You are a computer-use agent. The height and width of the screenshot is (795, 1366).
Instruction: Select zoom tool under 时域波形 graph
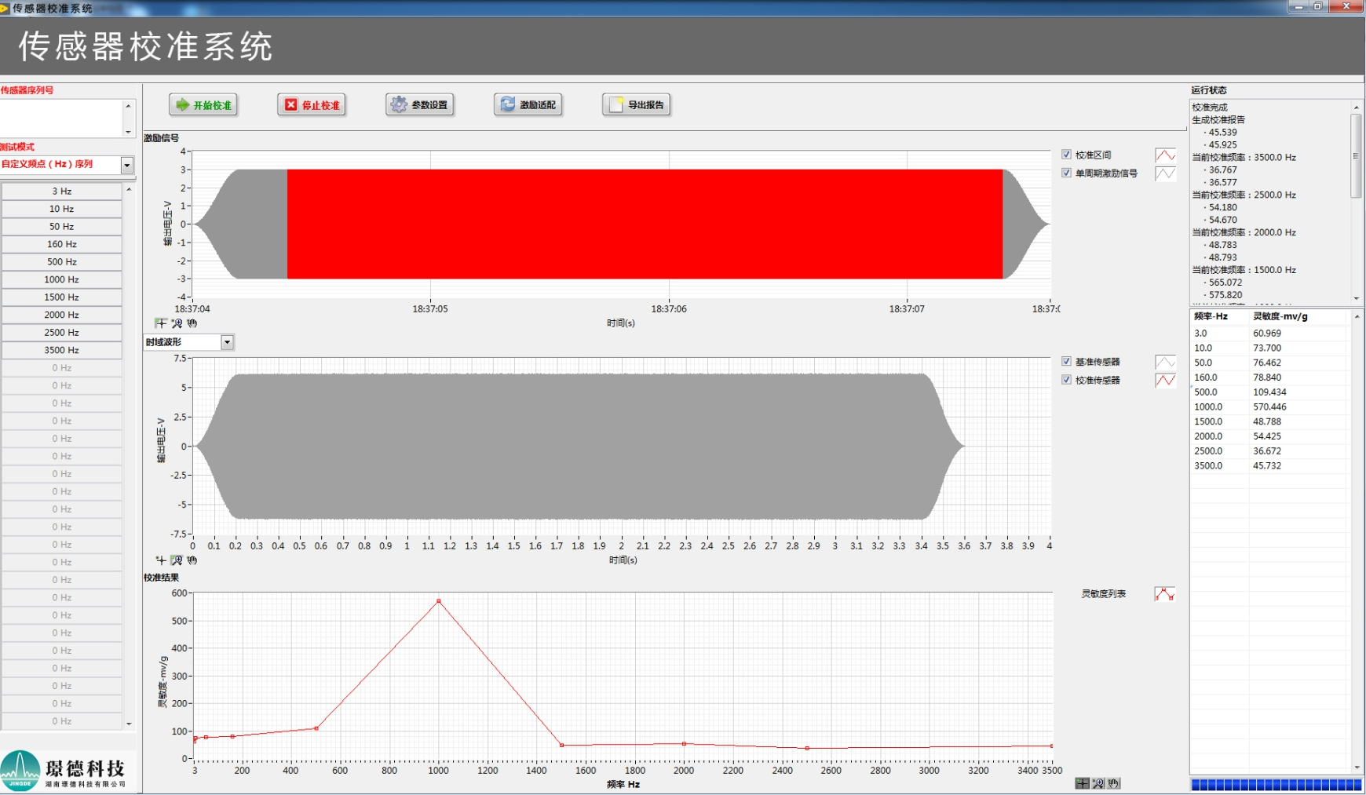[177, 560]
